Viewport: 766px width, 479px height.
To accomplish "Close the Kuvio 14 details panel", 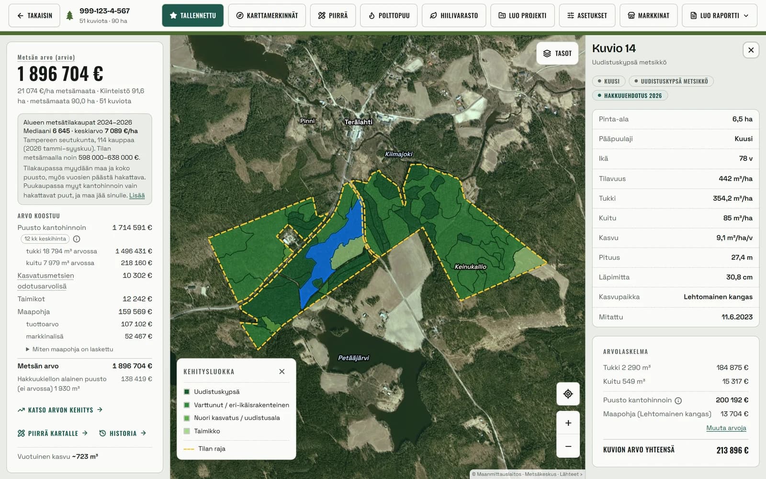I will point(751,50).
